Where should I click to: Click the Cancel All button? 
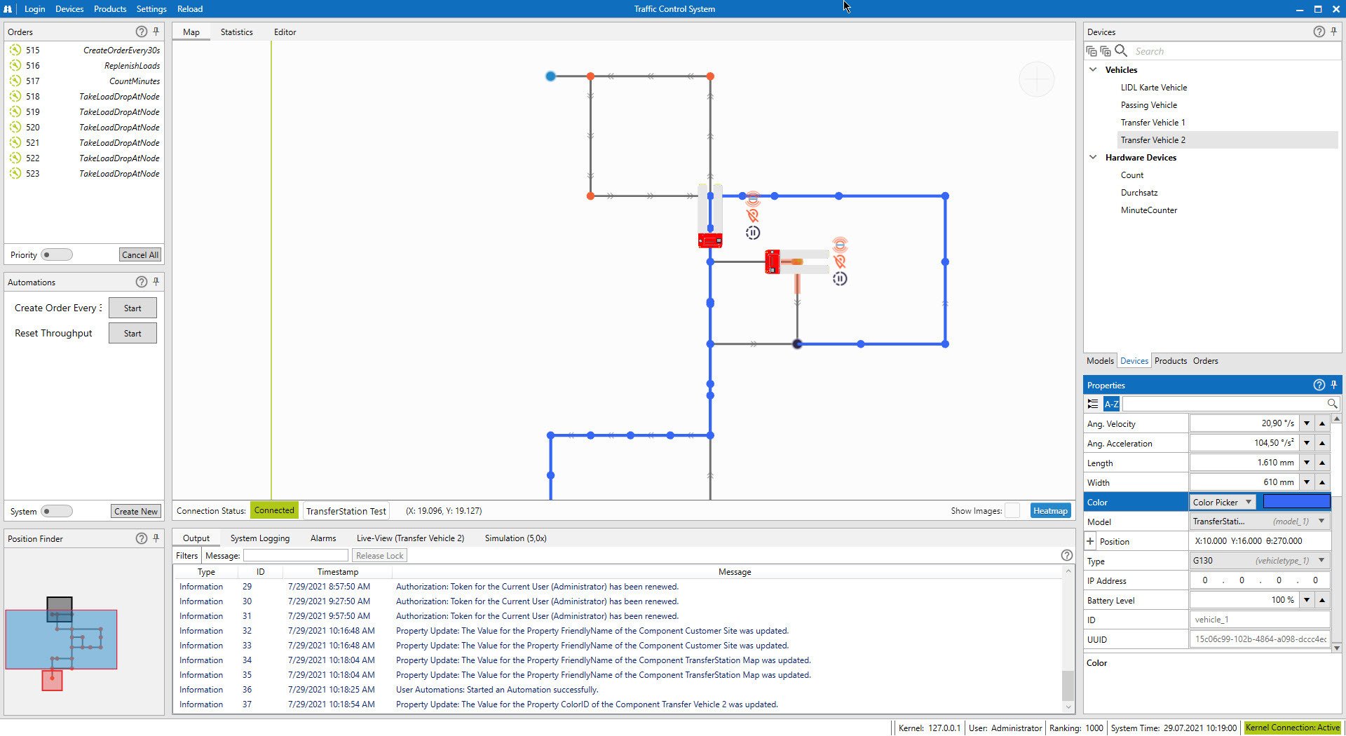point(140,255)
